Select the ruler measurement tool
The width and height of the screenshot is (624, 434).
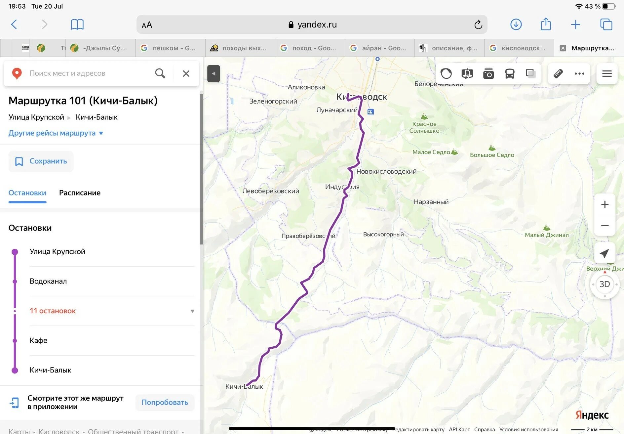click(558, 73)
